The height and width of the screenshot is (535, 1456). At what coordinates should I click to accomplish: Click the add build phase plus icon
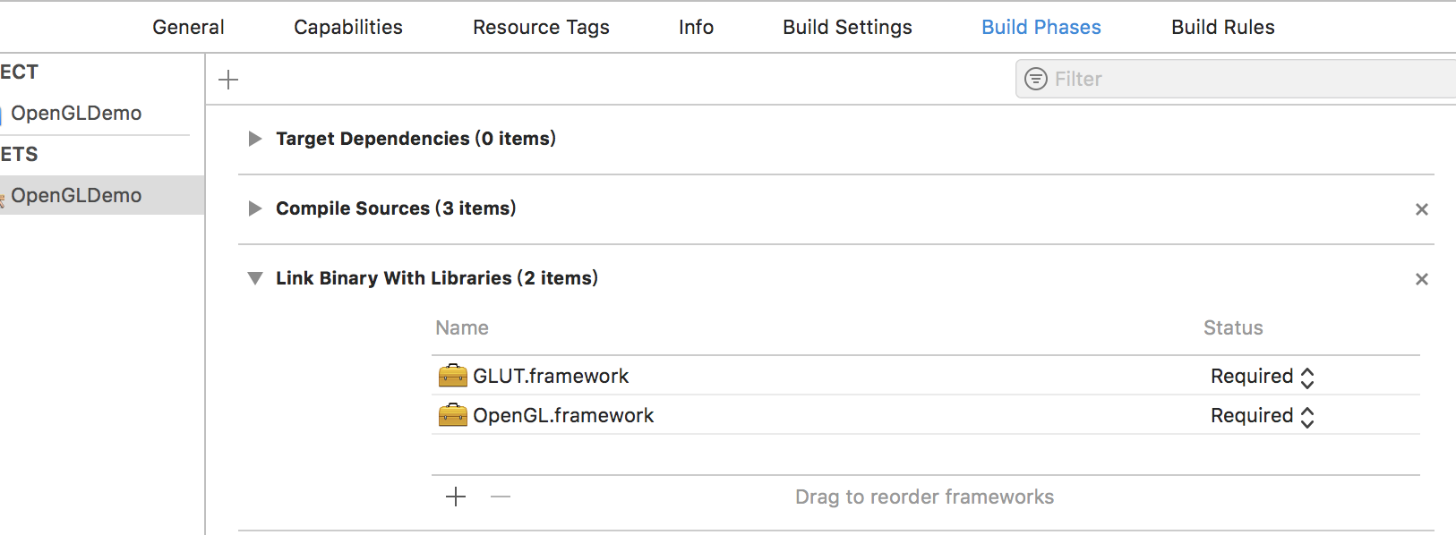coord(228,80)
